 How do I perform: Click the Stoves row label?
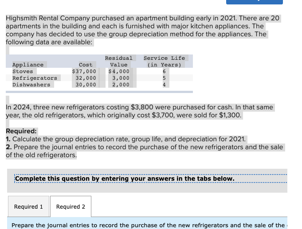point(23,71)
